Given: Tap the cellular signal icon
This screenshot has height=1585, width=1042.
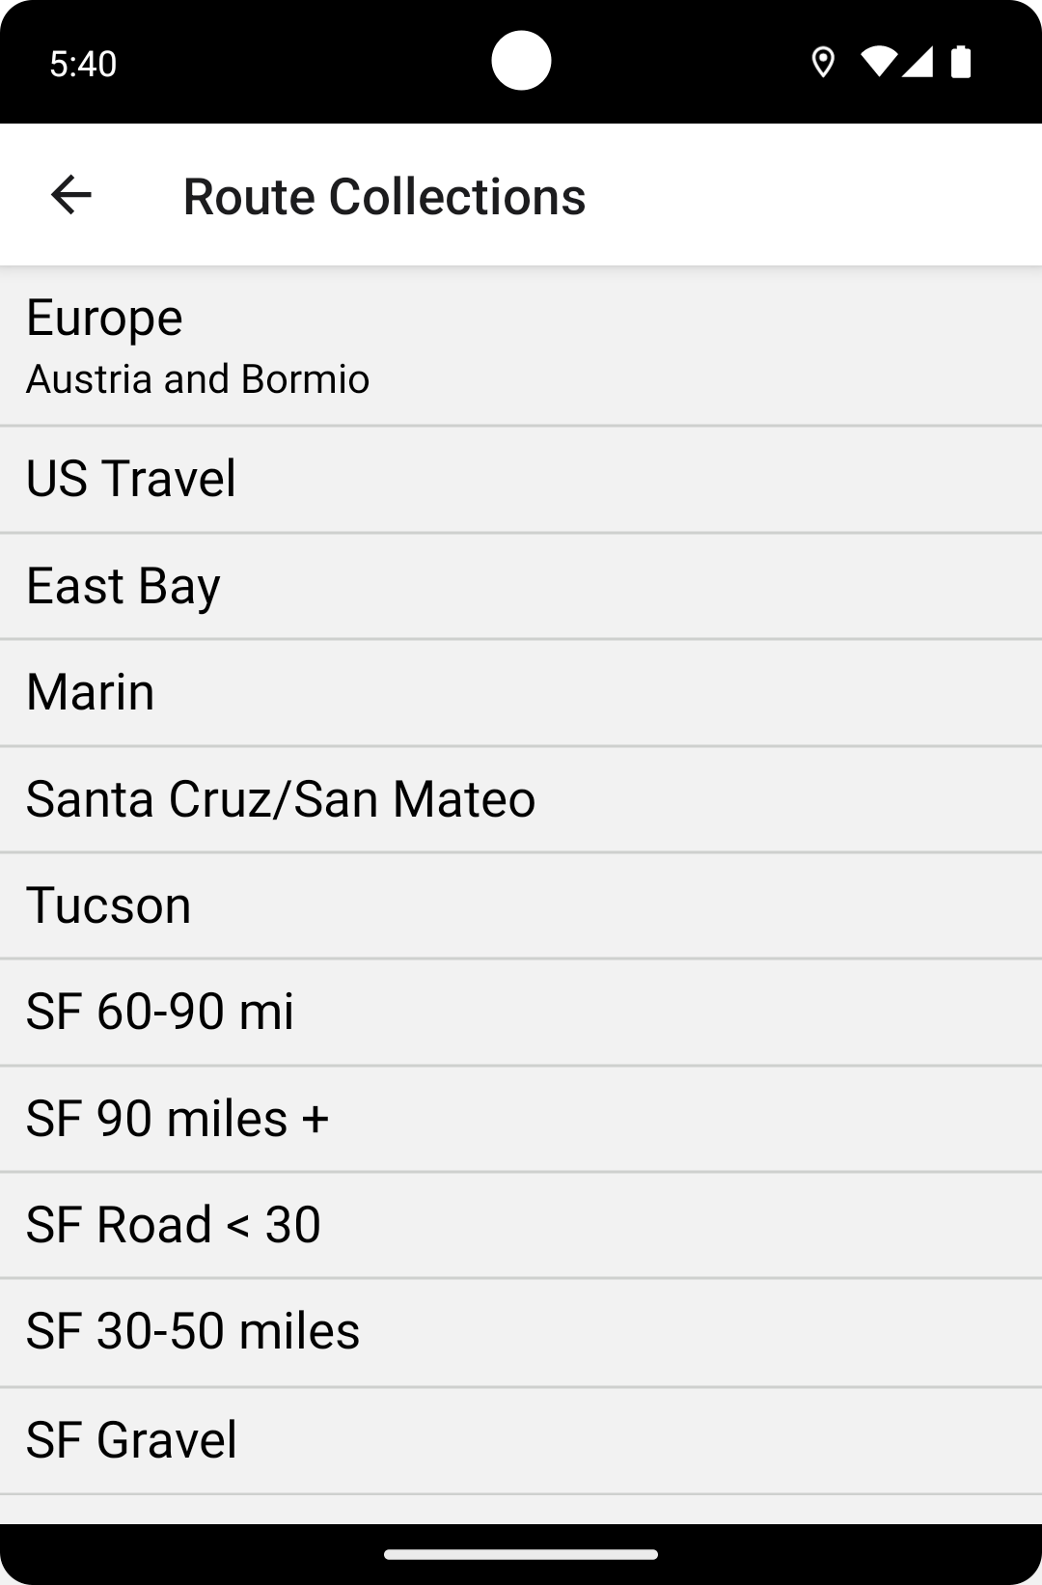Looking at the screenshot, I should (918, 63).
